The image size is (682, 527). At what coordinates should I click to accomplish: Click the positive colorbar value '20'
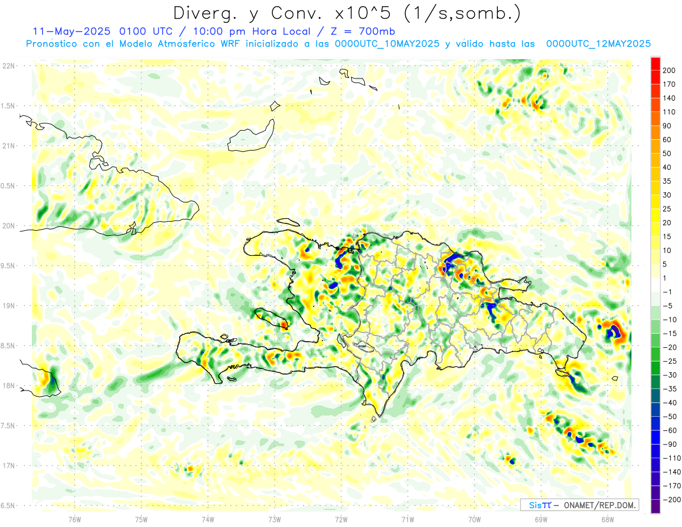point(668,223)
